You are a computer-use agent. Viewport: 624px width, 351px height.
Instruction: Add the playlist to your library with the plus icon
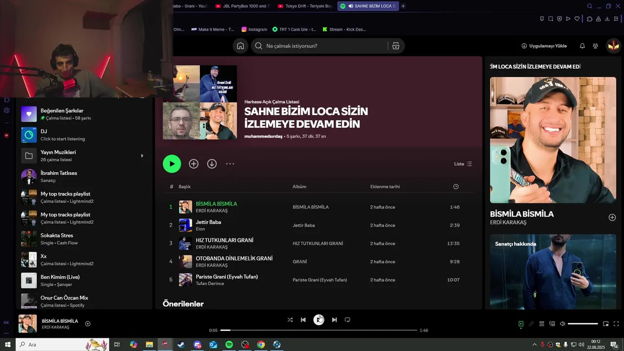pos(194,164)
